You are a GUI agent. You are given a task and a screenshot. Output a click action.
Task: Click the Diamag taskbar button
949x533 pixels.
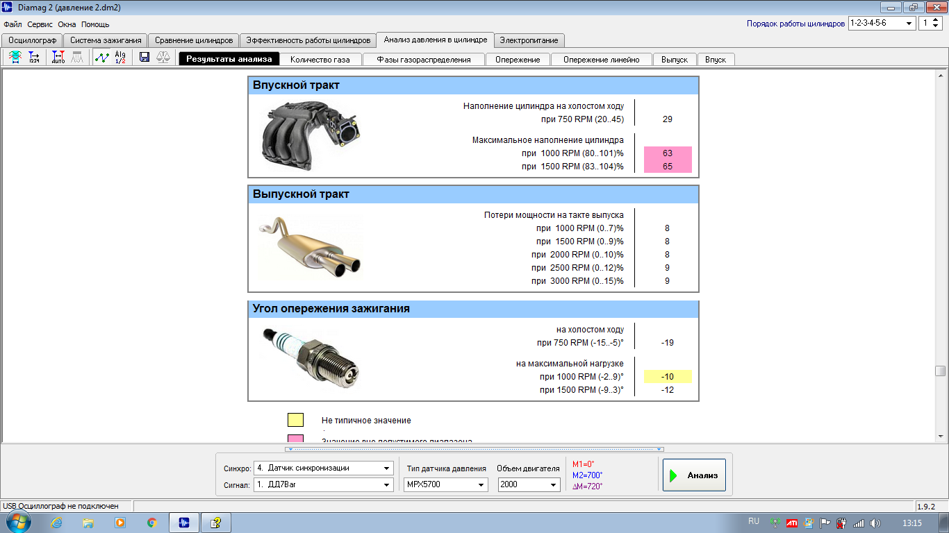coord(185,523)
